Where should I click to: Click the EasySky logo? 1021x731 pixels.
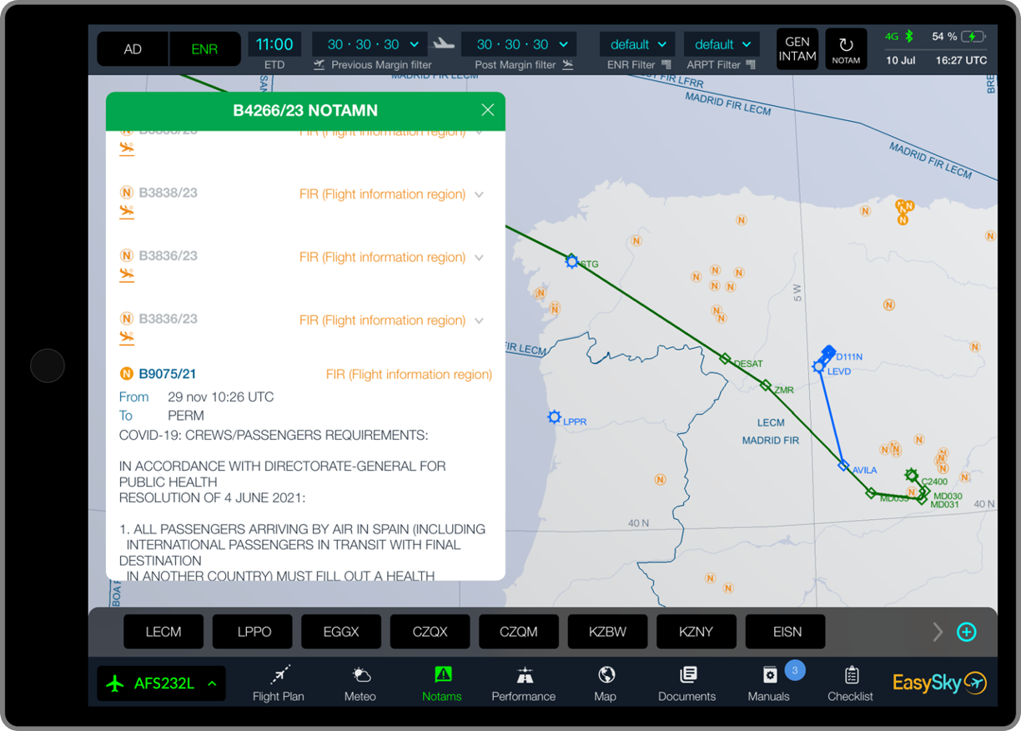click(940, 683)
